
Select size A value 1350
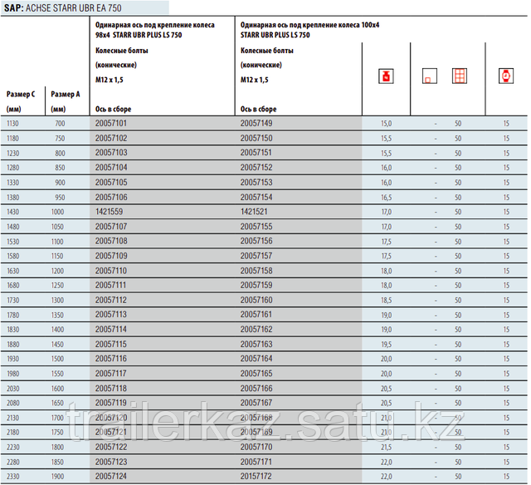pos(57,316)
